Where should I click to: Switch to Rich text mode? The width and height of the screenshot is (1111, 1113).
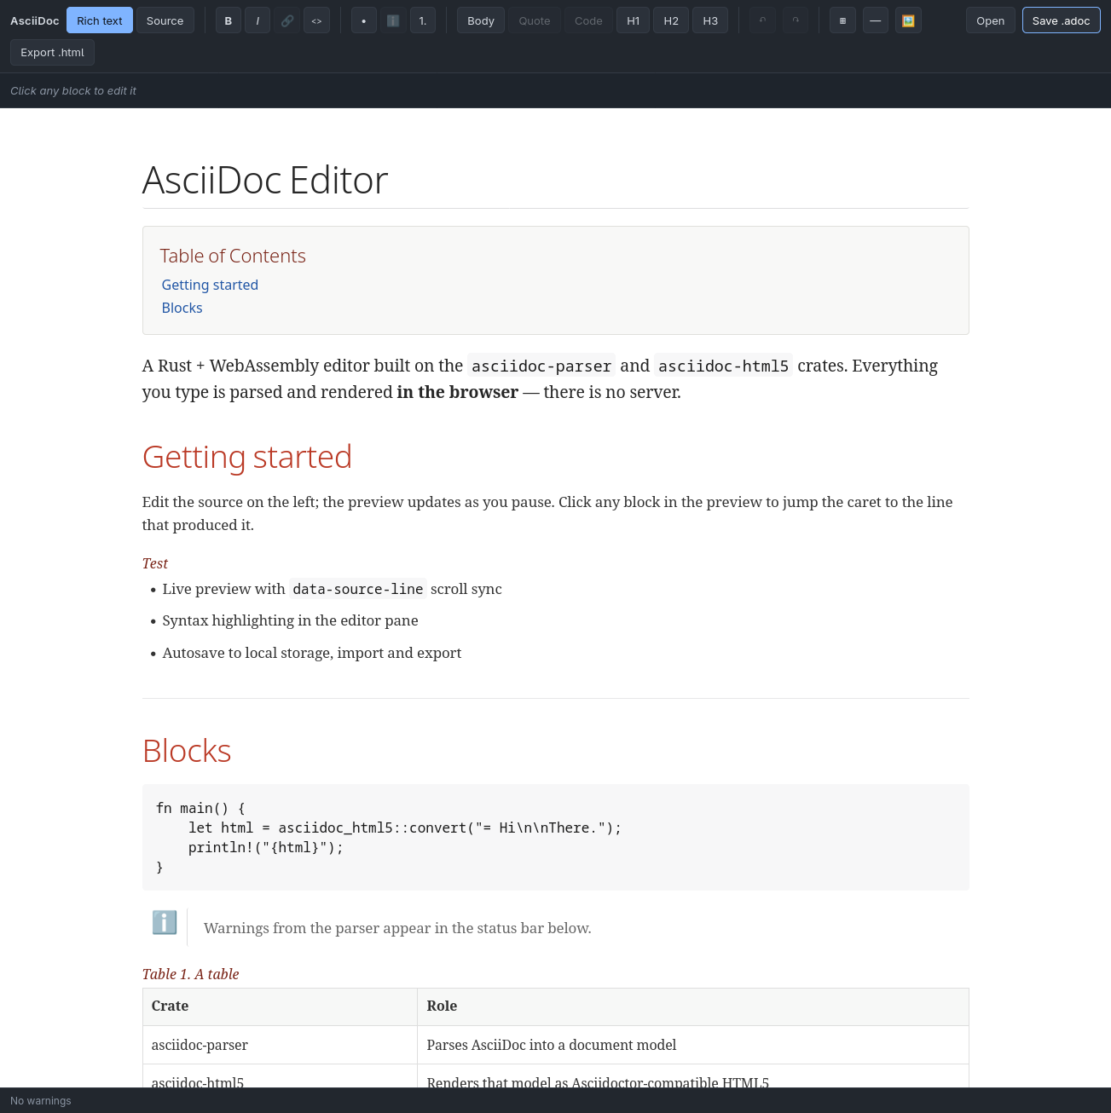[100, 20]
